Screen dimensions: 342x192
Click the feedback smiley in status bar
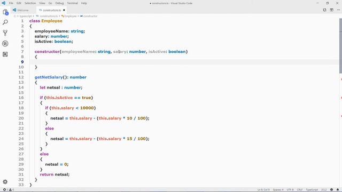click(x=331, y=190)
